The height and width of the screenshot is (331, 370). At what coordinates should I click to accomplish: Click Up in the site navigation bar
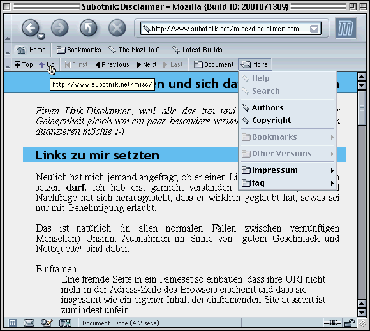click(x=47, y=64)
